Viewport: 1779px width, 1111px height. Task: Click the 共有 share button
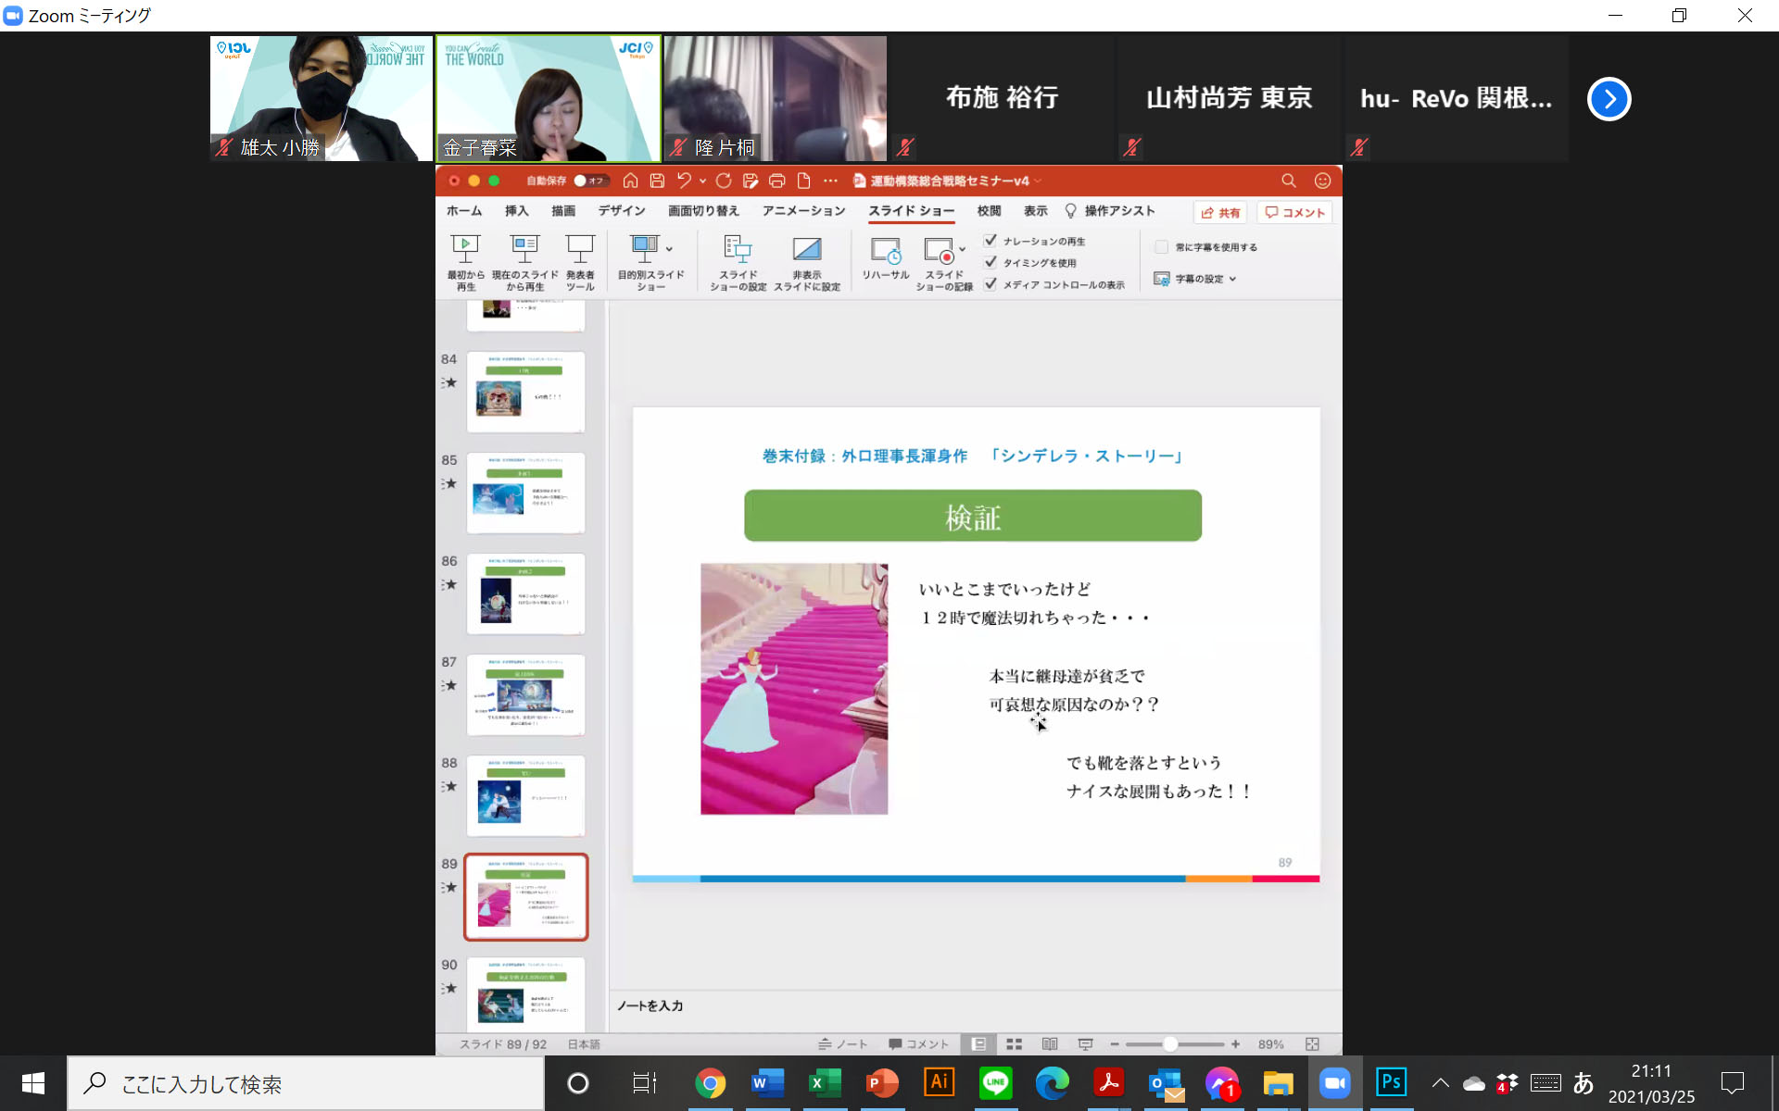coord(1220,212)
